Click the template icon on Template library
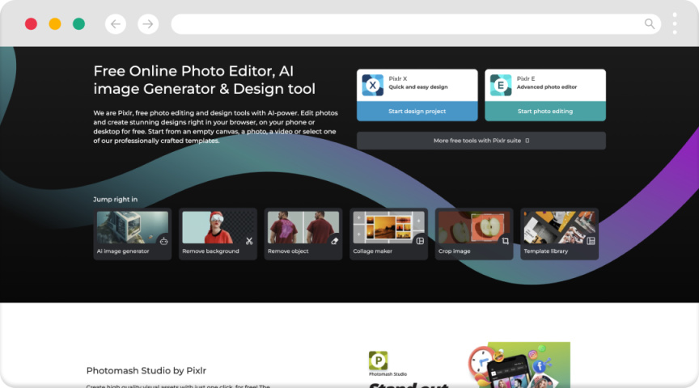699x388 pixels. [x=591, y=241]
